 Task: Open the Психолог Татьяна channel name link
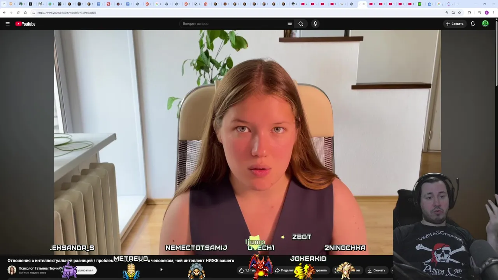point(40,268)
